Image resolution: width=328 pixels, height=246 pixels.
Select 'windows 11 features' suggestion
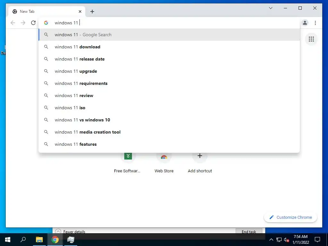point(169,144)
